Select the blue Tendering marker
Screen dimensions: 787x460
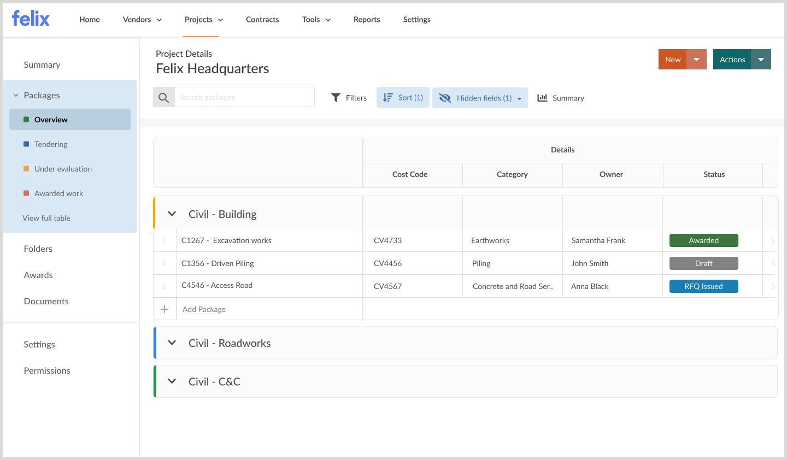(26, 144)
